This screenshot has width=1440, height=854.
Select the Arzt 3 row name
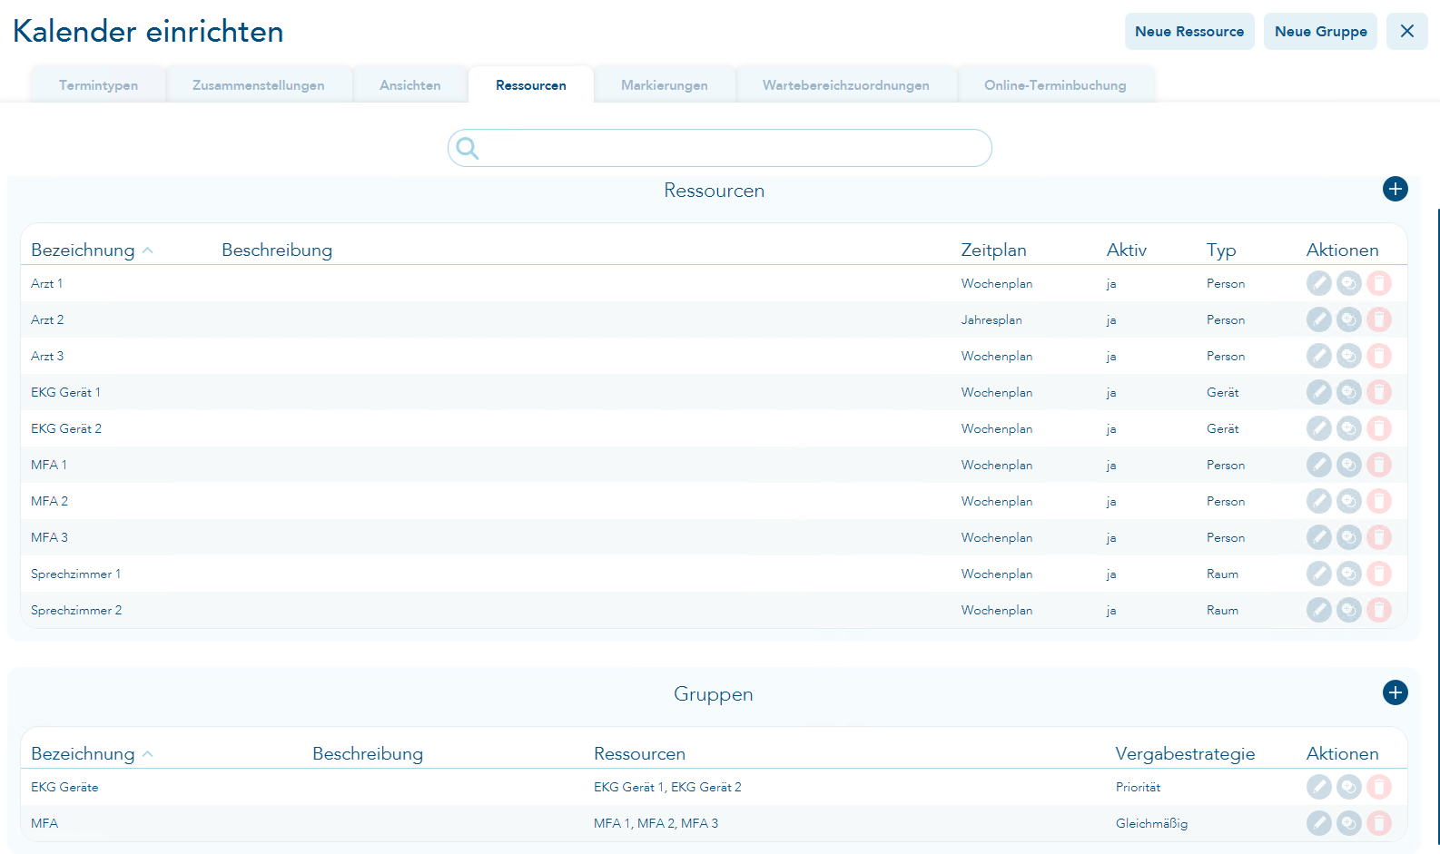[47, 356]
